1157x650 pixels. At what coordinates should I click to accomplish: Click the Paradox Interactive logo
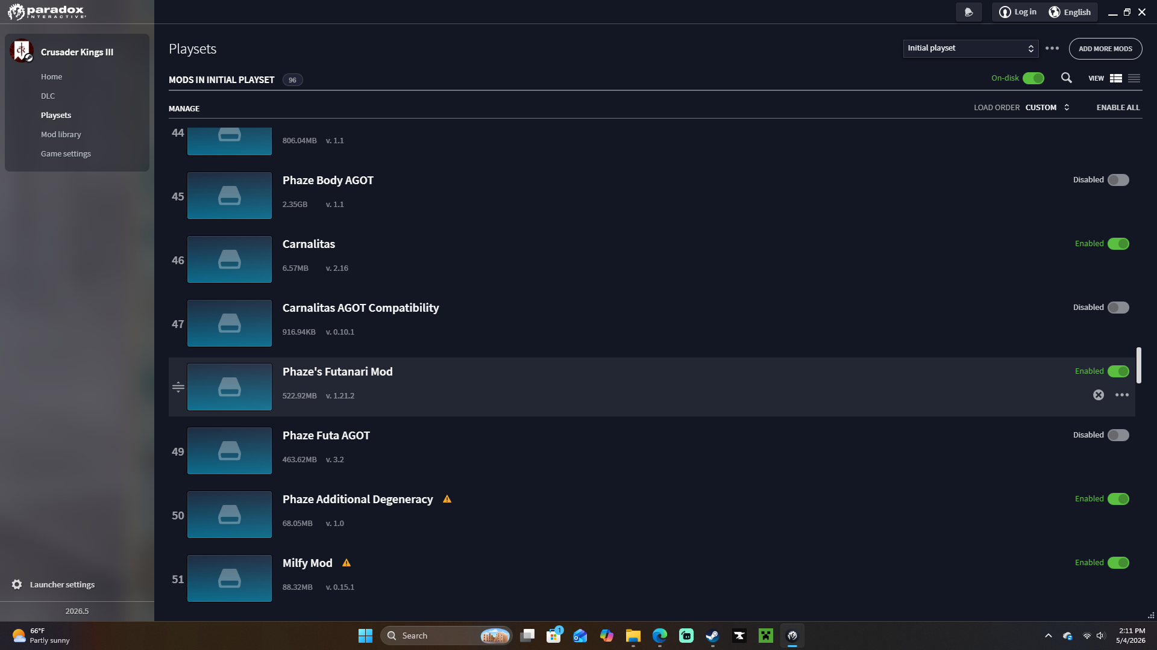pyautogui.click(x=47, y=11)
